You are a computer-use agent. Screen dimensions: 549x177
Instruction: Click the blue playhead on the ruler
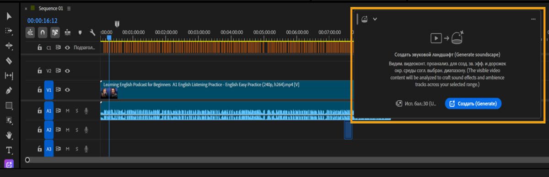click(x=109, y=38)
